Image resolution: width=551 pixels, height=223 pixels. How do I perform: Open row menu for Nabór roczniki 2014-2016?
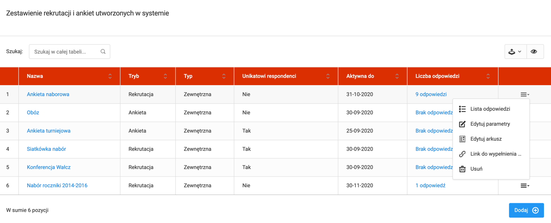525,186
